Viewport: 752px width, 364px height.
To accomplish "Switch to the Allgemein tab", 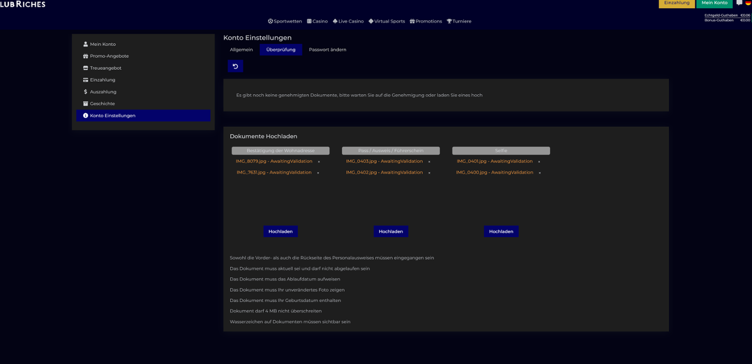I will tap(241, 50).
